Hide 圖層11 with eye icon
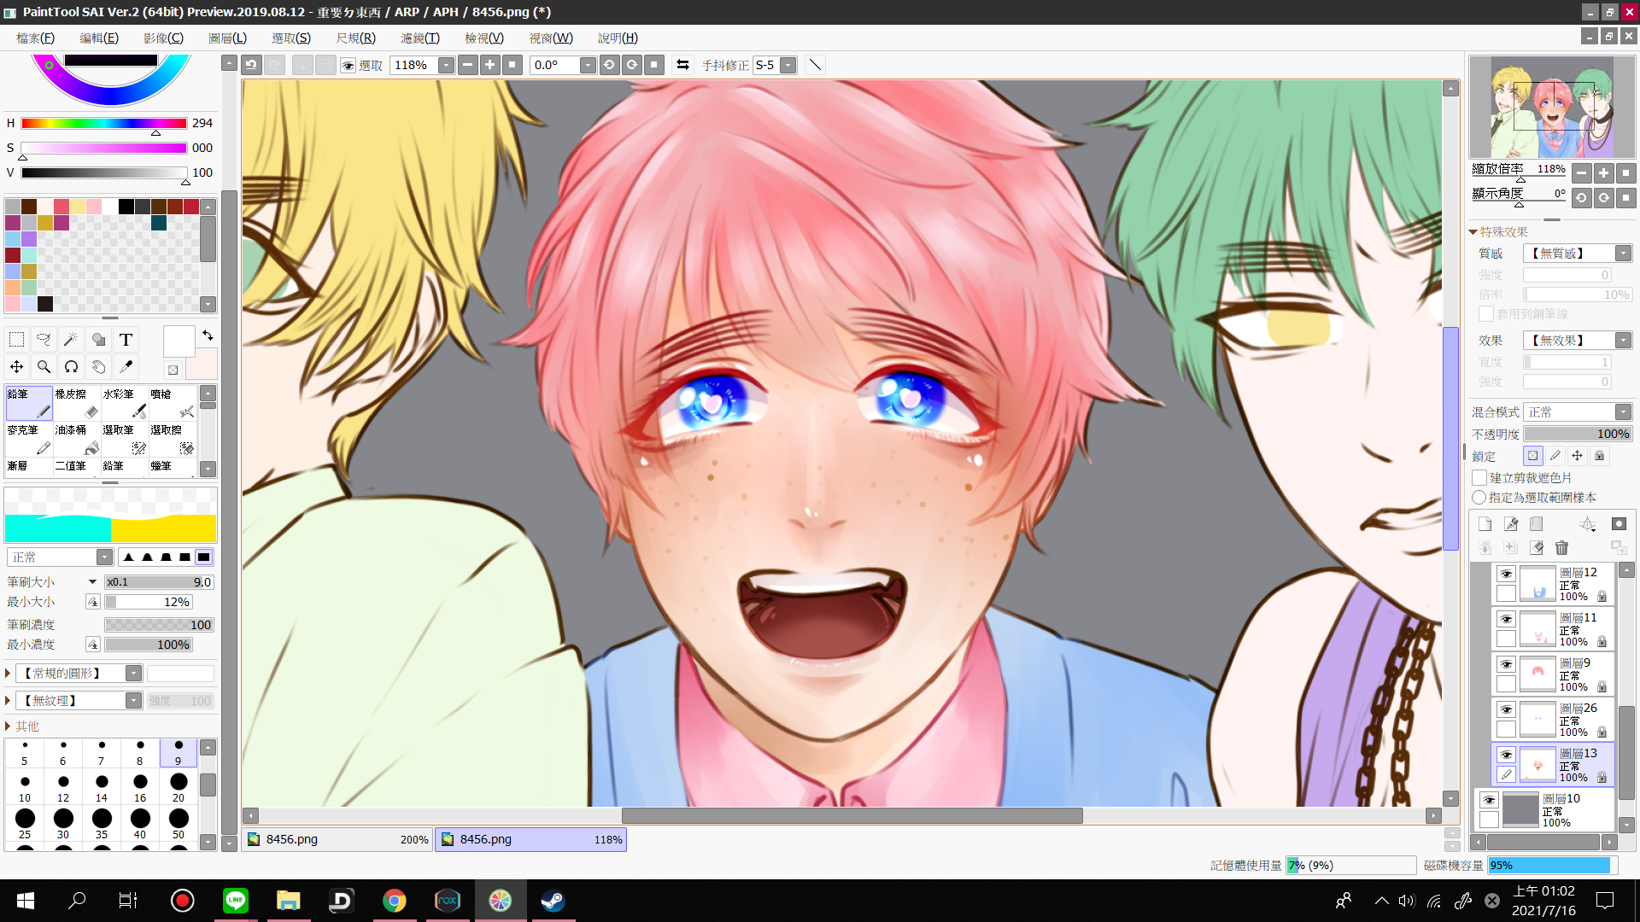 point(1506,619)
